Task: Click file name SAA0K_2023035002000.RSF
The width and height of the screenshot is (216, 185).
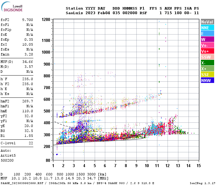Action: click(x=22, y=183)
